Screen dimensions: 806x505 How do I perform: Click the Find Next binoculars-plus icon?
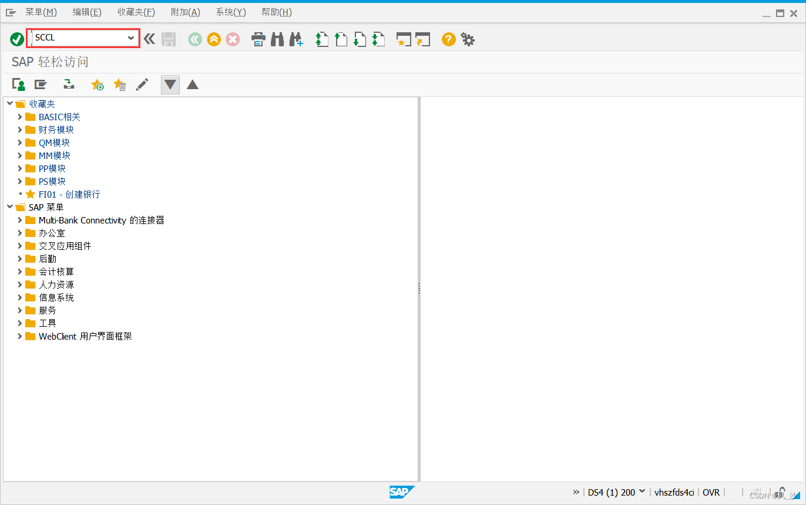296,39
